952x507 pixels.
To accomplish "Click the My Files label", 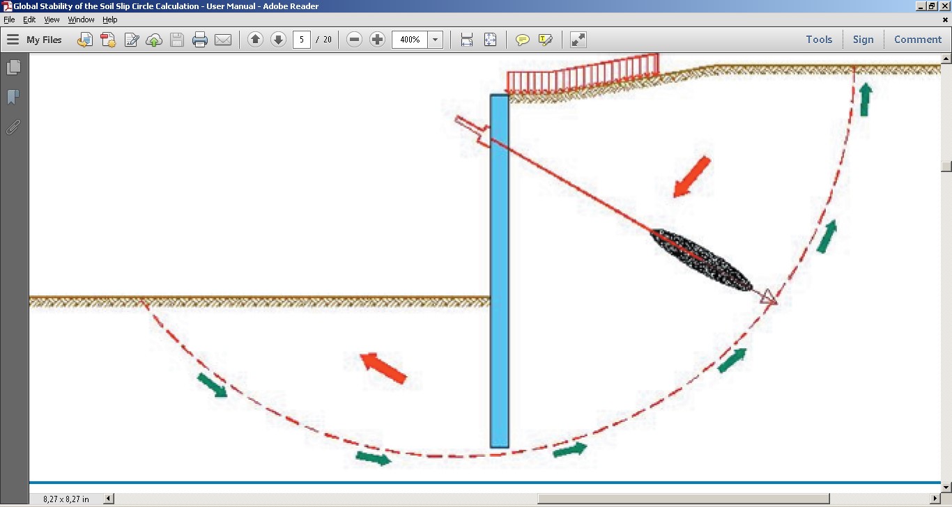I will [x=44, y=40].
